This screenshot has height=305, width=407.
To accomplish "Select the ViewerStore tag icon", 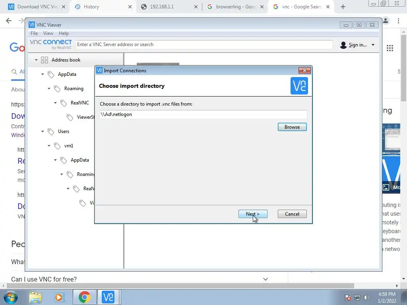I will click(x=70, y=117).
